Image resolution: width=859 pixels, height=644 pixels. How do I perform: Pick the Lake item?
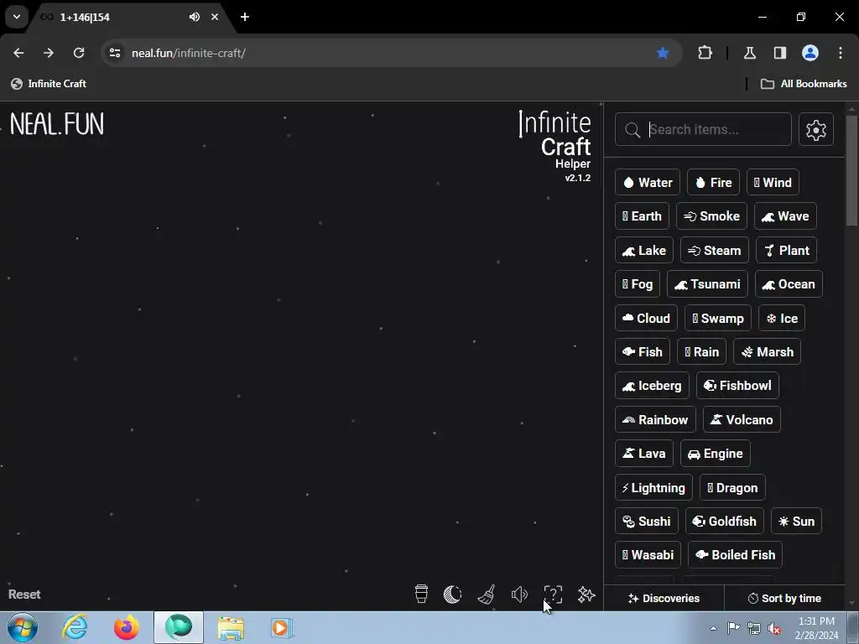pos(643,250)
